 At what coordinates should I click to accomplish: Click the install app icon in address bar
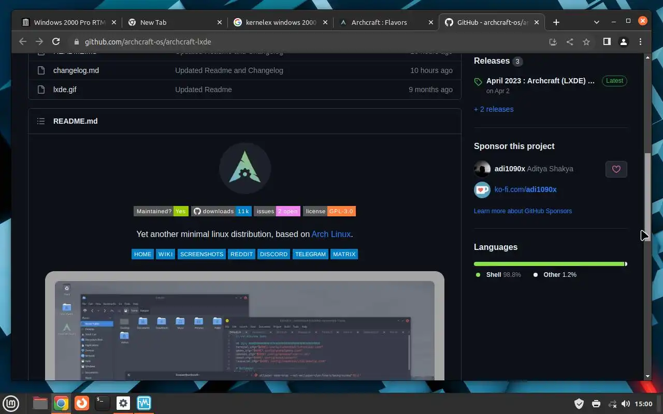click(x=553, y=42)
